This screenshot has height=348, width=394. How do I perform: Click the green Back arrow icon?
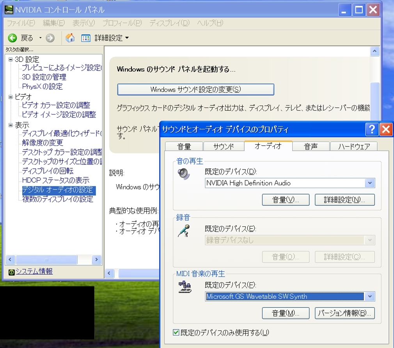[x=12, y=38]
